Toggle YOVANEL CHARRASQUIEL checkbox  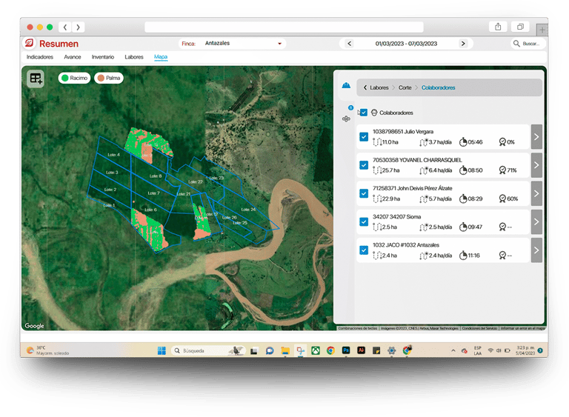[x=364, y=165]
